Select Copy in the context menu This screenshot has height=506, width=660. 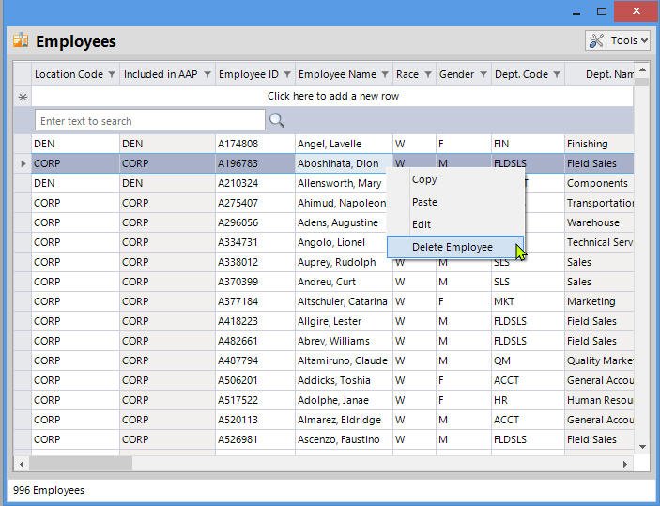[424, 179]
